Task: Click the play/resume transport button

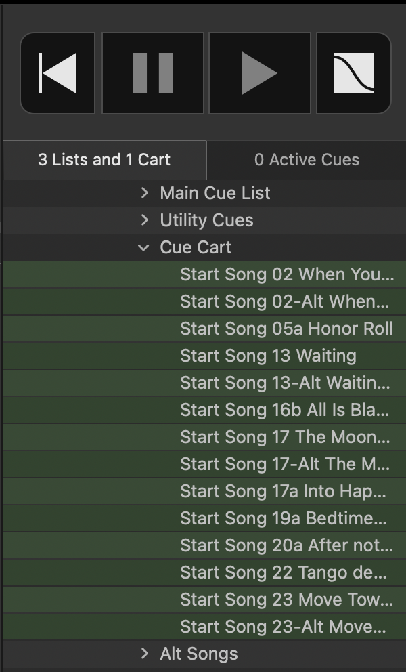Action: 260,73
